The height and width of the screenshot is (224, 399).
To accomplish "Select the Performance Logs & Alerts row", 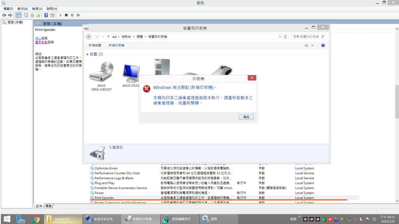I will click(x=224, y=178).
